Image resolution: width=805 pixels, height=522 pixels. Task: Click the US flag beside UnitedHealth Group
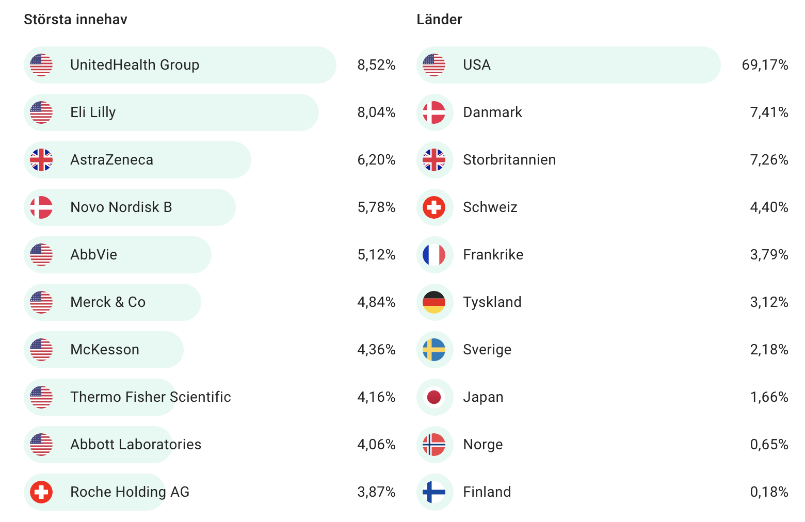click(x=41, y=65)
